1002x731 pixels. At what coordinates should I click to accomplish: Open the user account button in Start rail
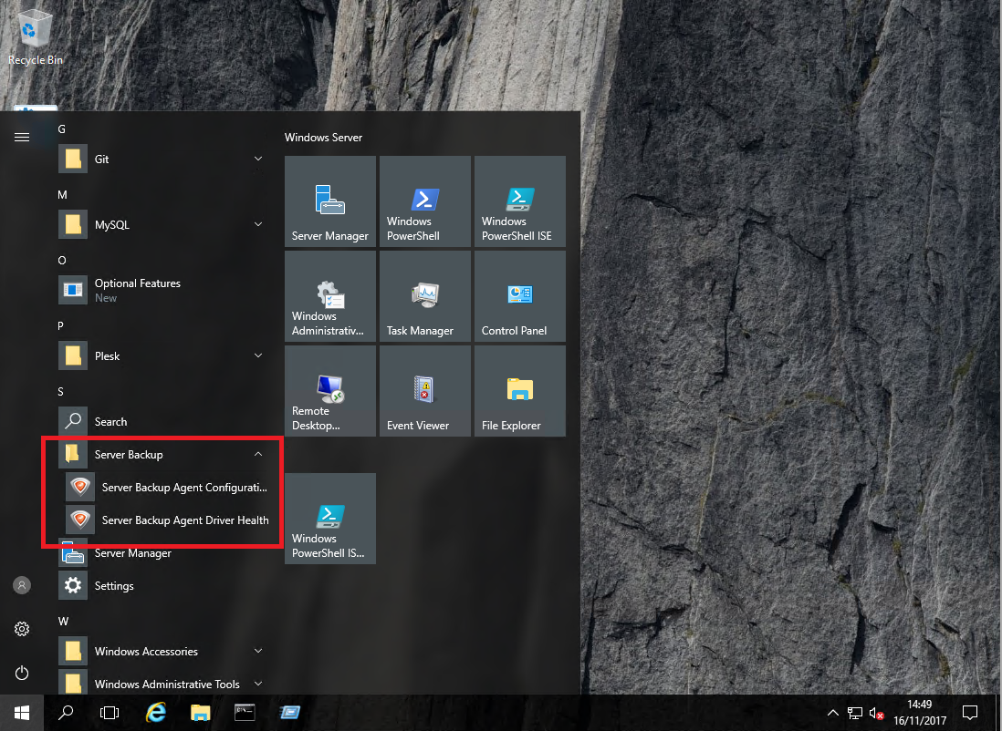click(22, 585)
